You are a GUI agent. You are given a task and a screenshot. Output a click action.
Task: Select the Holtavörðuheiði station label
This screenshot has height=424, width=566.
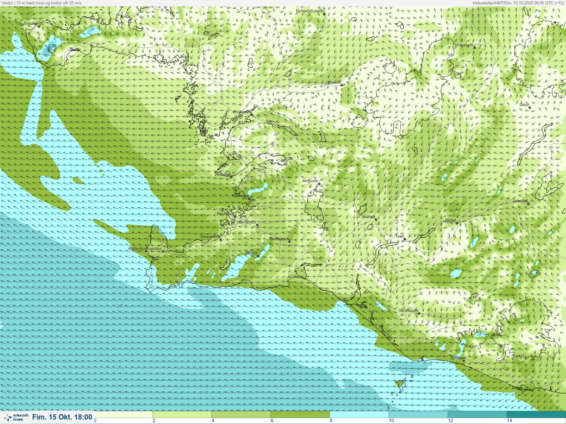tap(310, 11)
